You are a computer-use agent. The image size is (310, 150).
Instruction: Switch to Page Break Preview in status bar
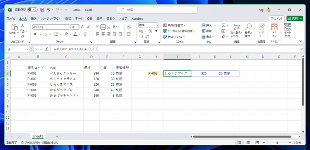[x=257, y=143]
